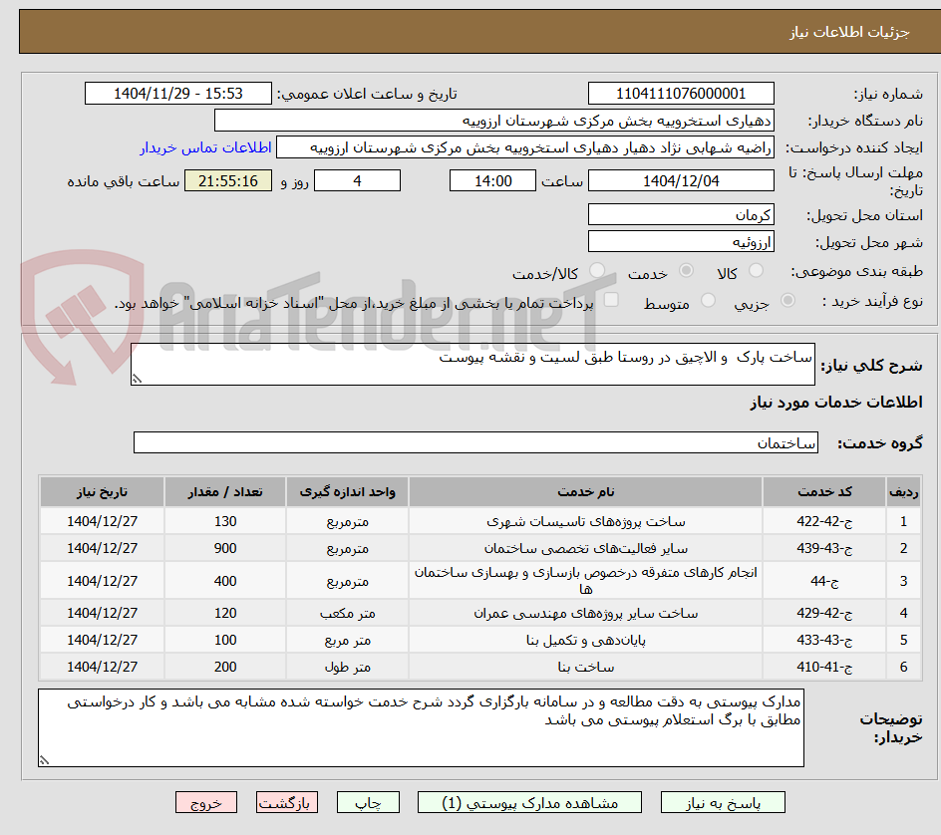The image size is (941, 835).
Task: Click 'سایر فعالیت‌های تخصصی ساختمان' service name
Action: (x=586, y=548)
